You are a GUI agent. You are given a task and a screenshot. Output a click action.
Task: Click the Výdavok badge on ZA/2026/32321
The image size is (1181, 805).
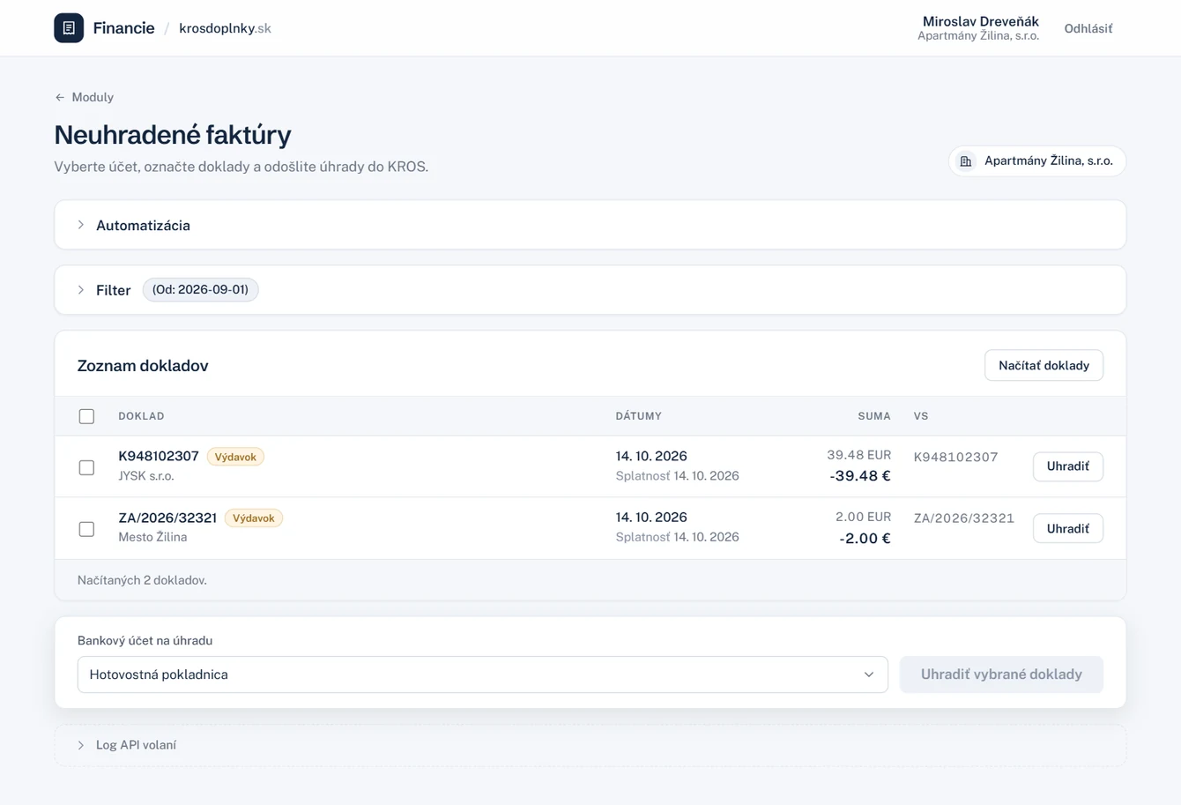pyautogui.click(x=254, y=518)
